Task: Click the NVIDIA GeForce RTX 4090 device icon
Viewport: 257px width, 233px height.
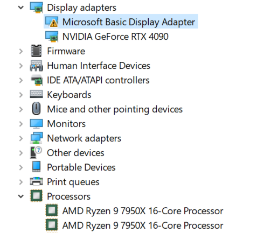Action: click(x=52, y=37)
